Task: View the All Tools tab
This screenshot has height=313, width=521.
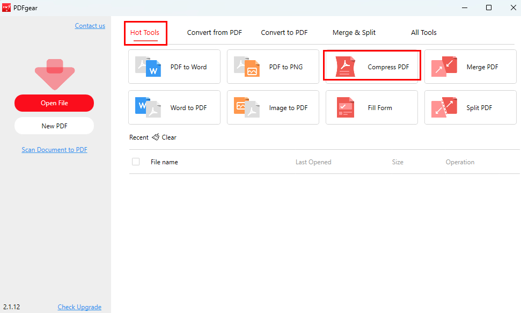Action: pos(423,32)
